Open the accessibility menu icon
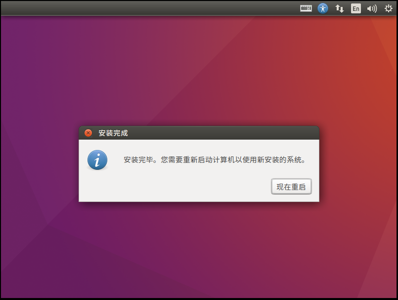The height and width of the screenshot is (300, 398). [x=323, y=8]
